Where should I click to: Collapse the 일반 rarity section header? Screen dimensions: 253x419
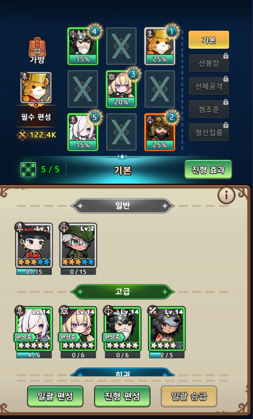pyautogui.click(x=122, y=206)
